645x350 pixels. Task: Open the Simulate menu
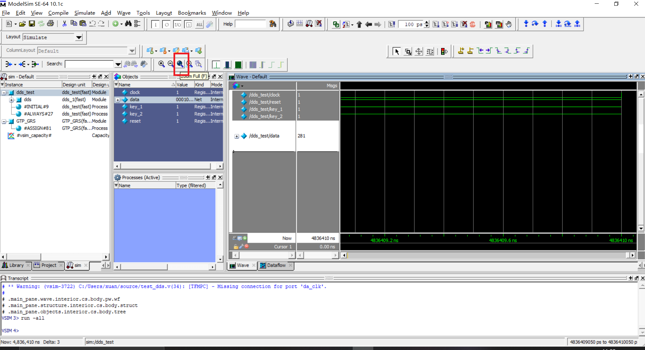(84, 13)
